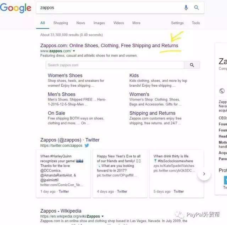This screenshot has width=227, height=225.
Task: Open the More search menu
Action: pyautogui.click(x=136, y=23)
